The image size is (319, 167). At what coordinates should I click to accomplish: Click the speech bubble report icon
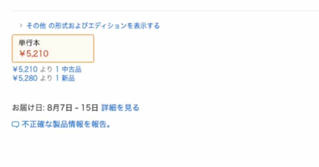[x=16, y=124]
